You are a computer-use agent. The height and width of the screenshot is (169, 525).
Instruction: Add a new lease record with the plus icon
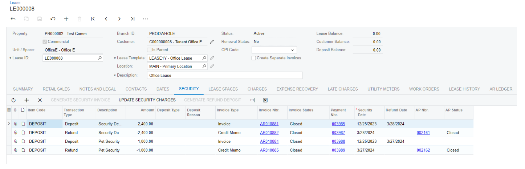click(66, 19)
